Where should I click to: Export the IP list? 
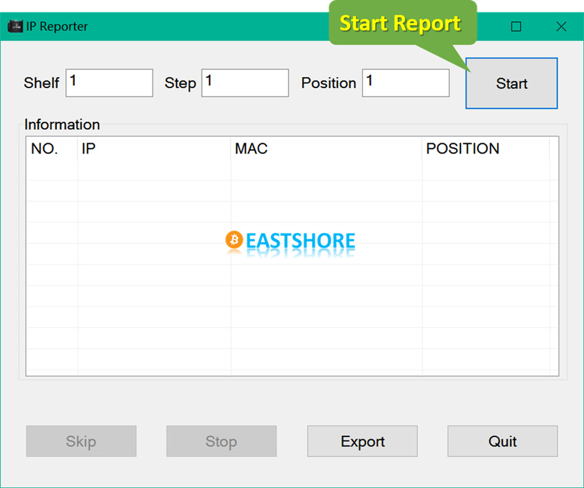coord(362,441)
